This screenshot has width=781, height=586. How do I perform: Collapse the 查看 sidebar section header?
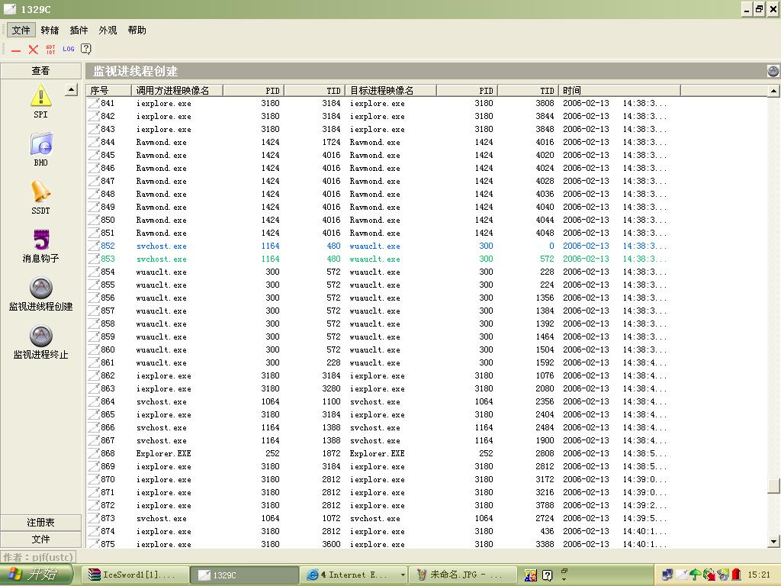40,71
